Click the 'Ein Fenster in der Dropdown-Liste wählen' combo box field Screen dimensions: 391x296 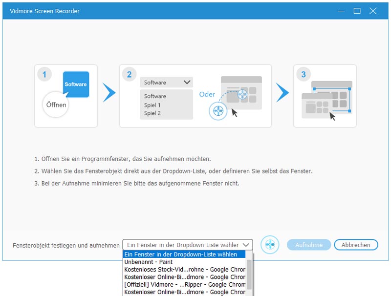(182, 245)
